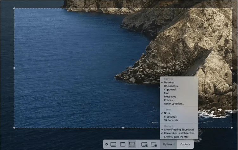Close the screenshot toolbar with X icon
Viewport: 238px width, 150px height.
106,144
